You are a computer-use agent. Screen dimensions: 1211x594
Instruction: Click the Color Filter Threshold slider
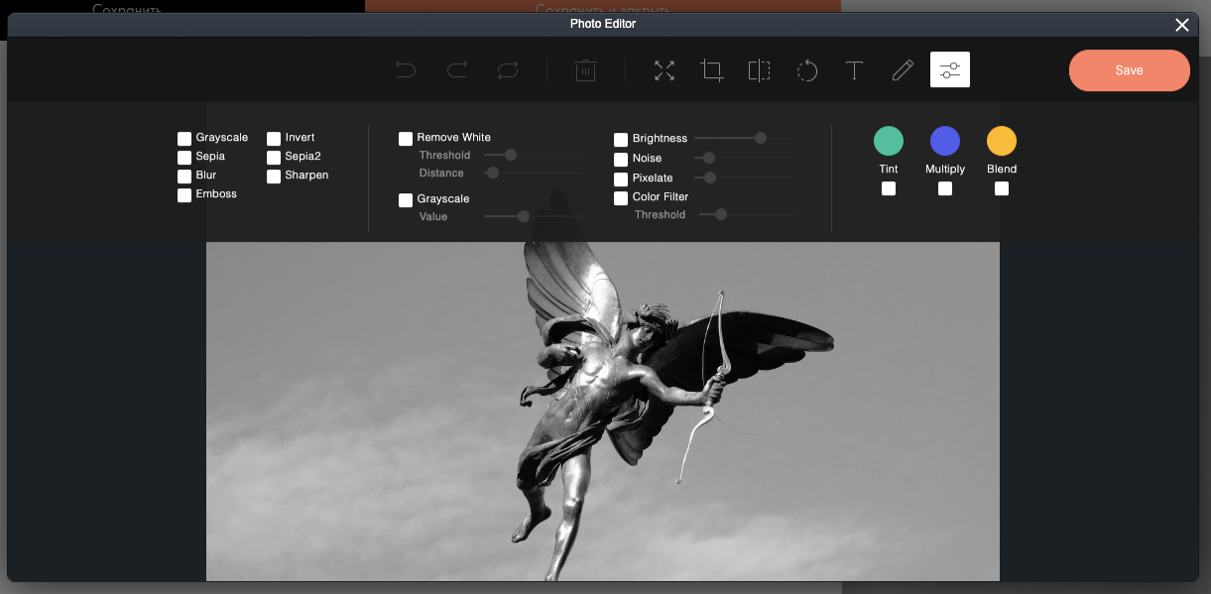pyautogui.click(x=749, y=214)
